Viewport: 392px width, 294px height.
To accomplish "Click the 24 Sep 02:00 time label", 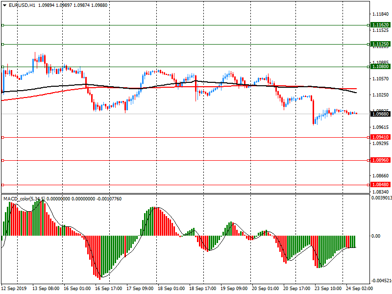I will tap(359, 289).
